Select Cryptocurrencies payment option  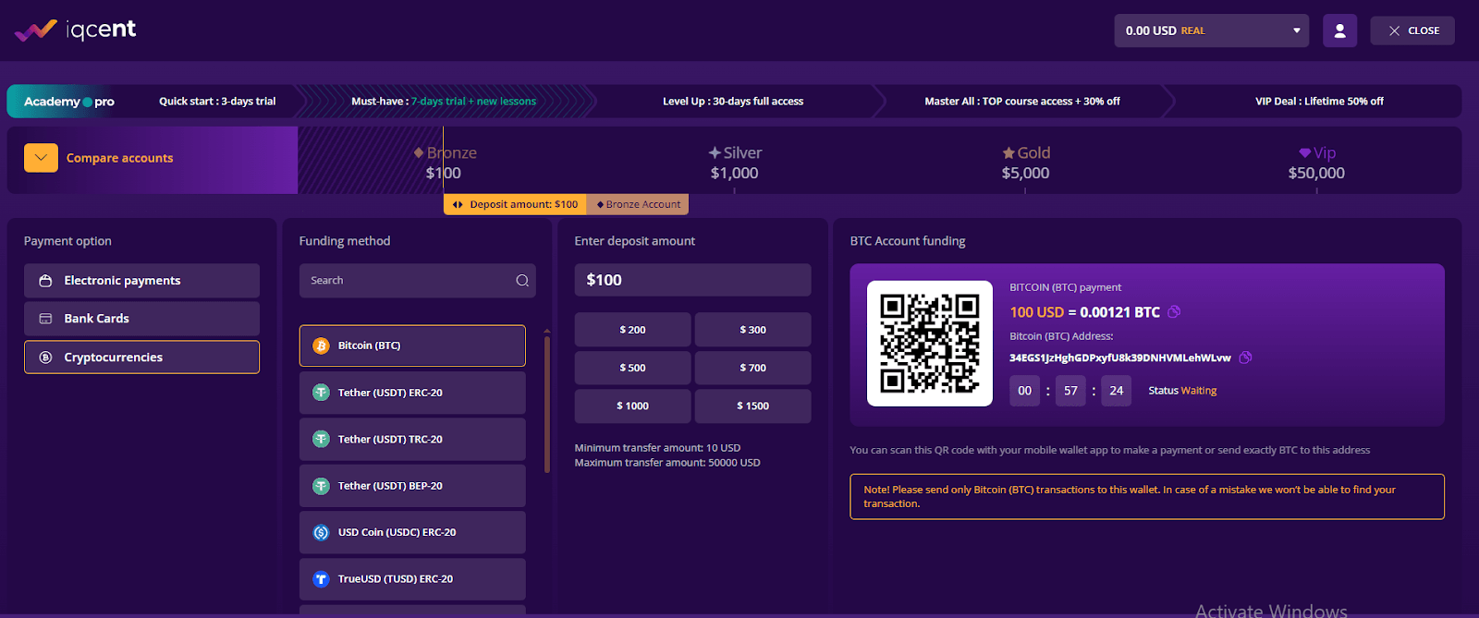tap(141, 357)
